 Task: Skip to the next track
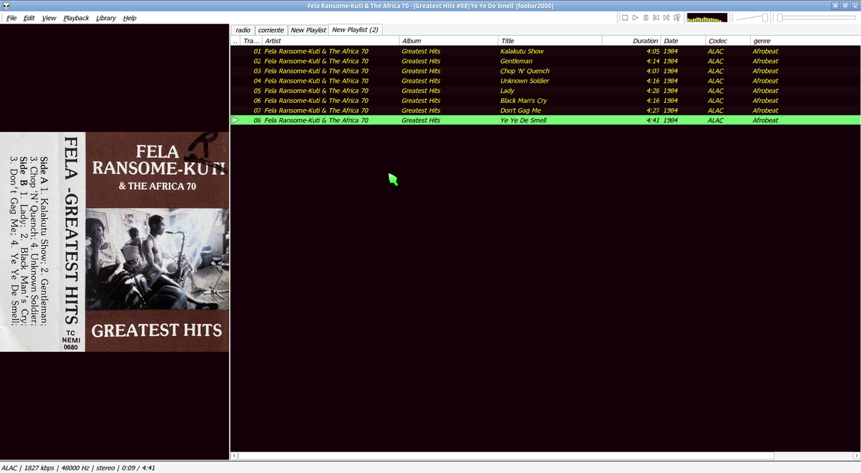click(x=666, y=17)
